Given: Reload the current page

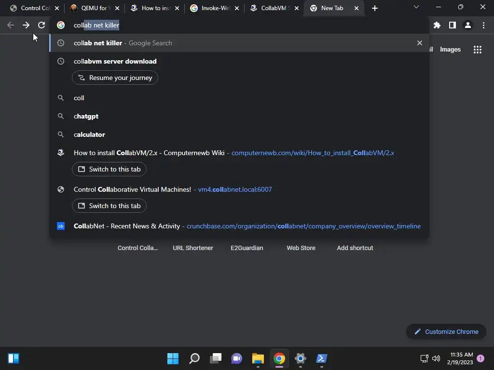Looking at the screenshot, I should tap(41, 25).
